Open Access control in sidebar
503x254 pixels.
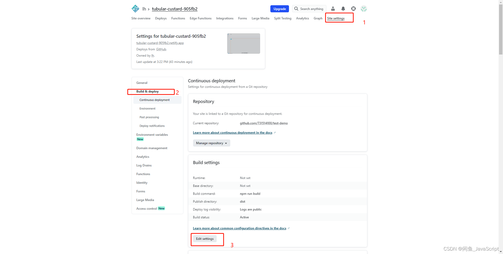coord(147,209)
